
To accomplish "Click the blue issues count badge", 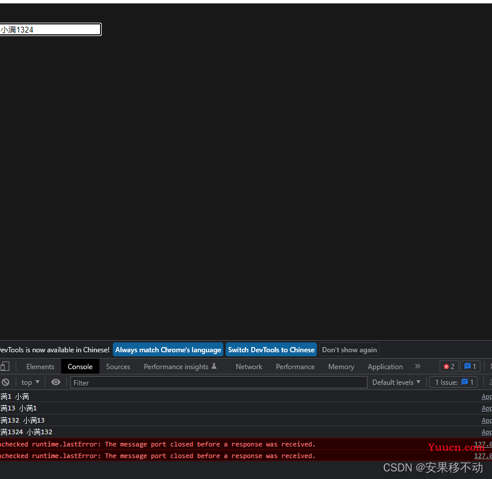I will click(x=470, y=366).
